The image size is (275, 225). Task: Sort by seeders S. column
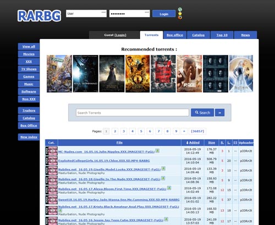[222, 142]
